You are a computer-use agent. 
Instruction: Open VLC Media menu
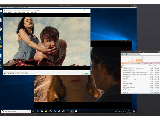pyautogui.click(x=5, y=12)
